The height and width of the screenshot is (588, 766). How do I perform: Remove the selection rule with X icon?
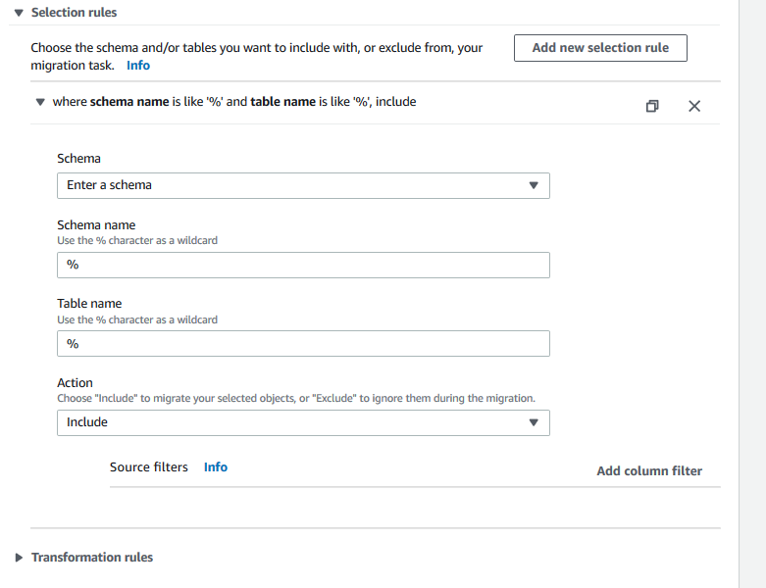coord(694,106)
